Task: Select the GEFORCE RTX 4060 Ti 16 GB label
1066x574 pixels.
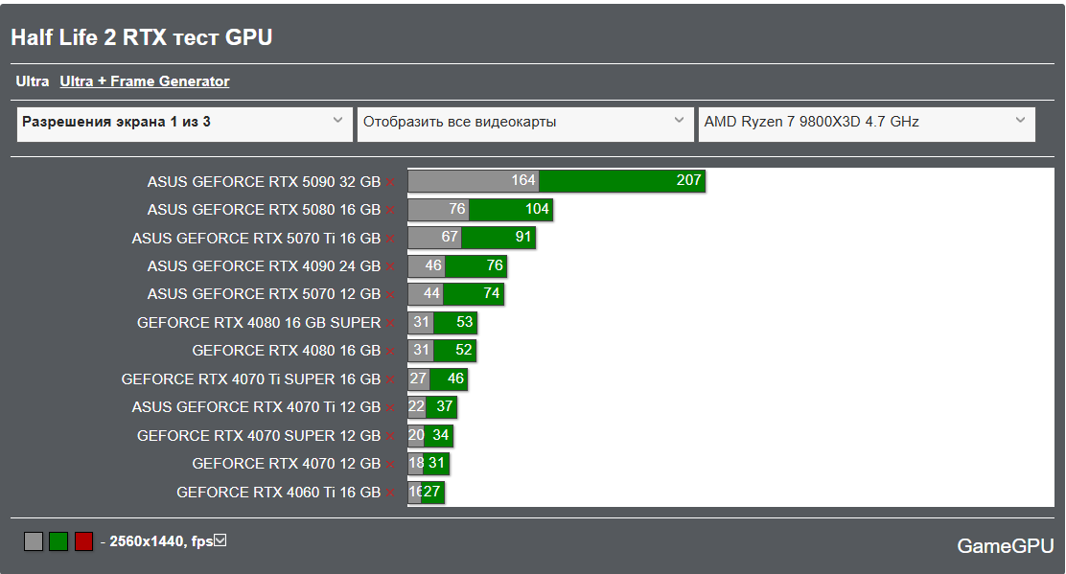Action: pos(279,492)
